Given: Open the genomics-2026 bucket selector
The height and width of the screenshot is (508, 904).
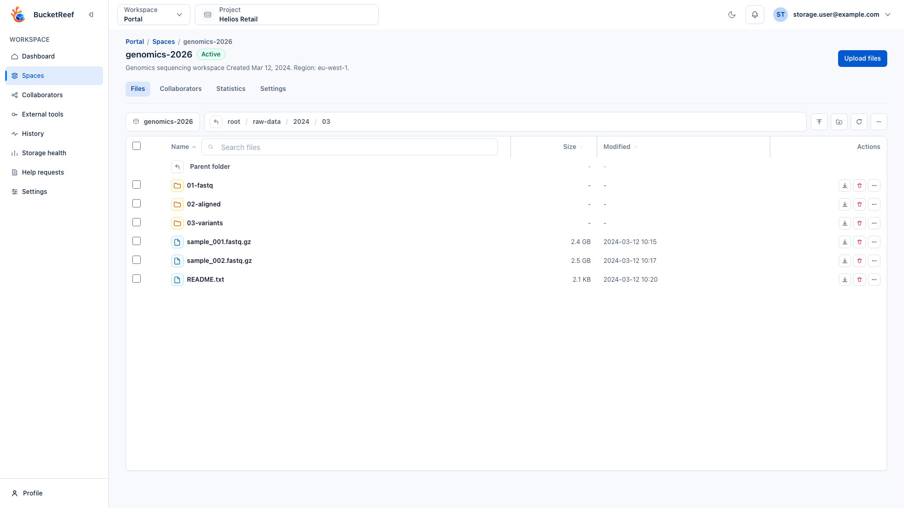Looking at the screenshot, I should point(163,122).
